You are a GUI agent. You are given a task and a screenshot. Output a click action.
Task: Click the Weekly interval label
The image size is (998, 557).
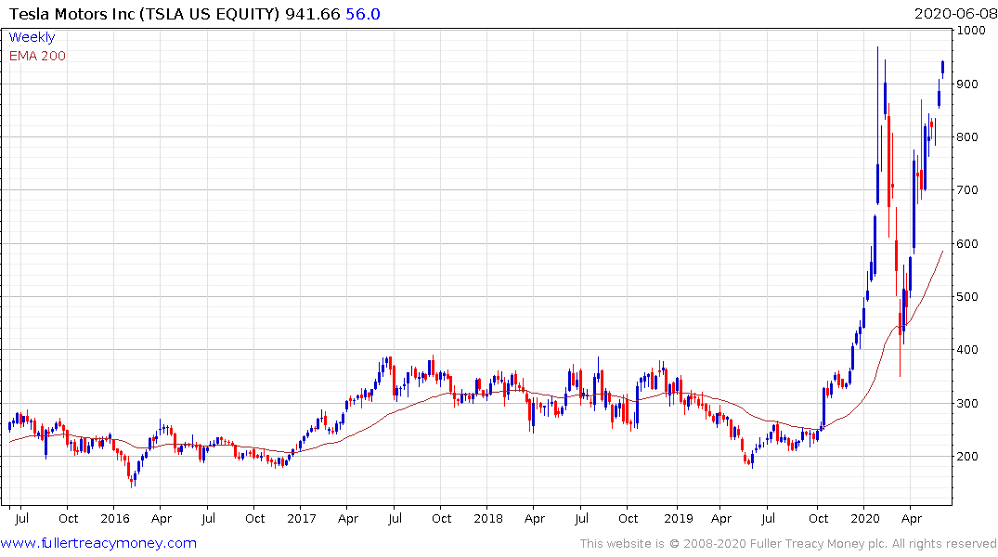(32, 37)
